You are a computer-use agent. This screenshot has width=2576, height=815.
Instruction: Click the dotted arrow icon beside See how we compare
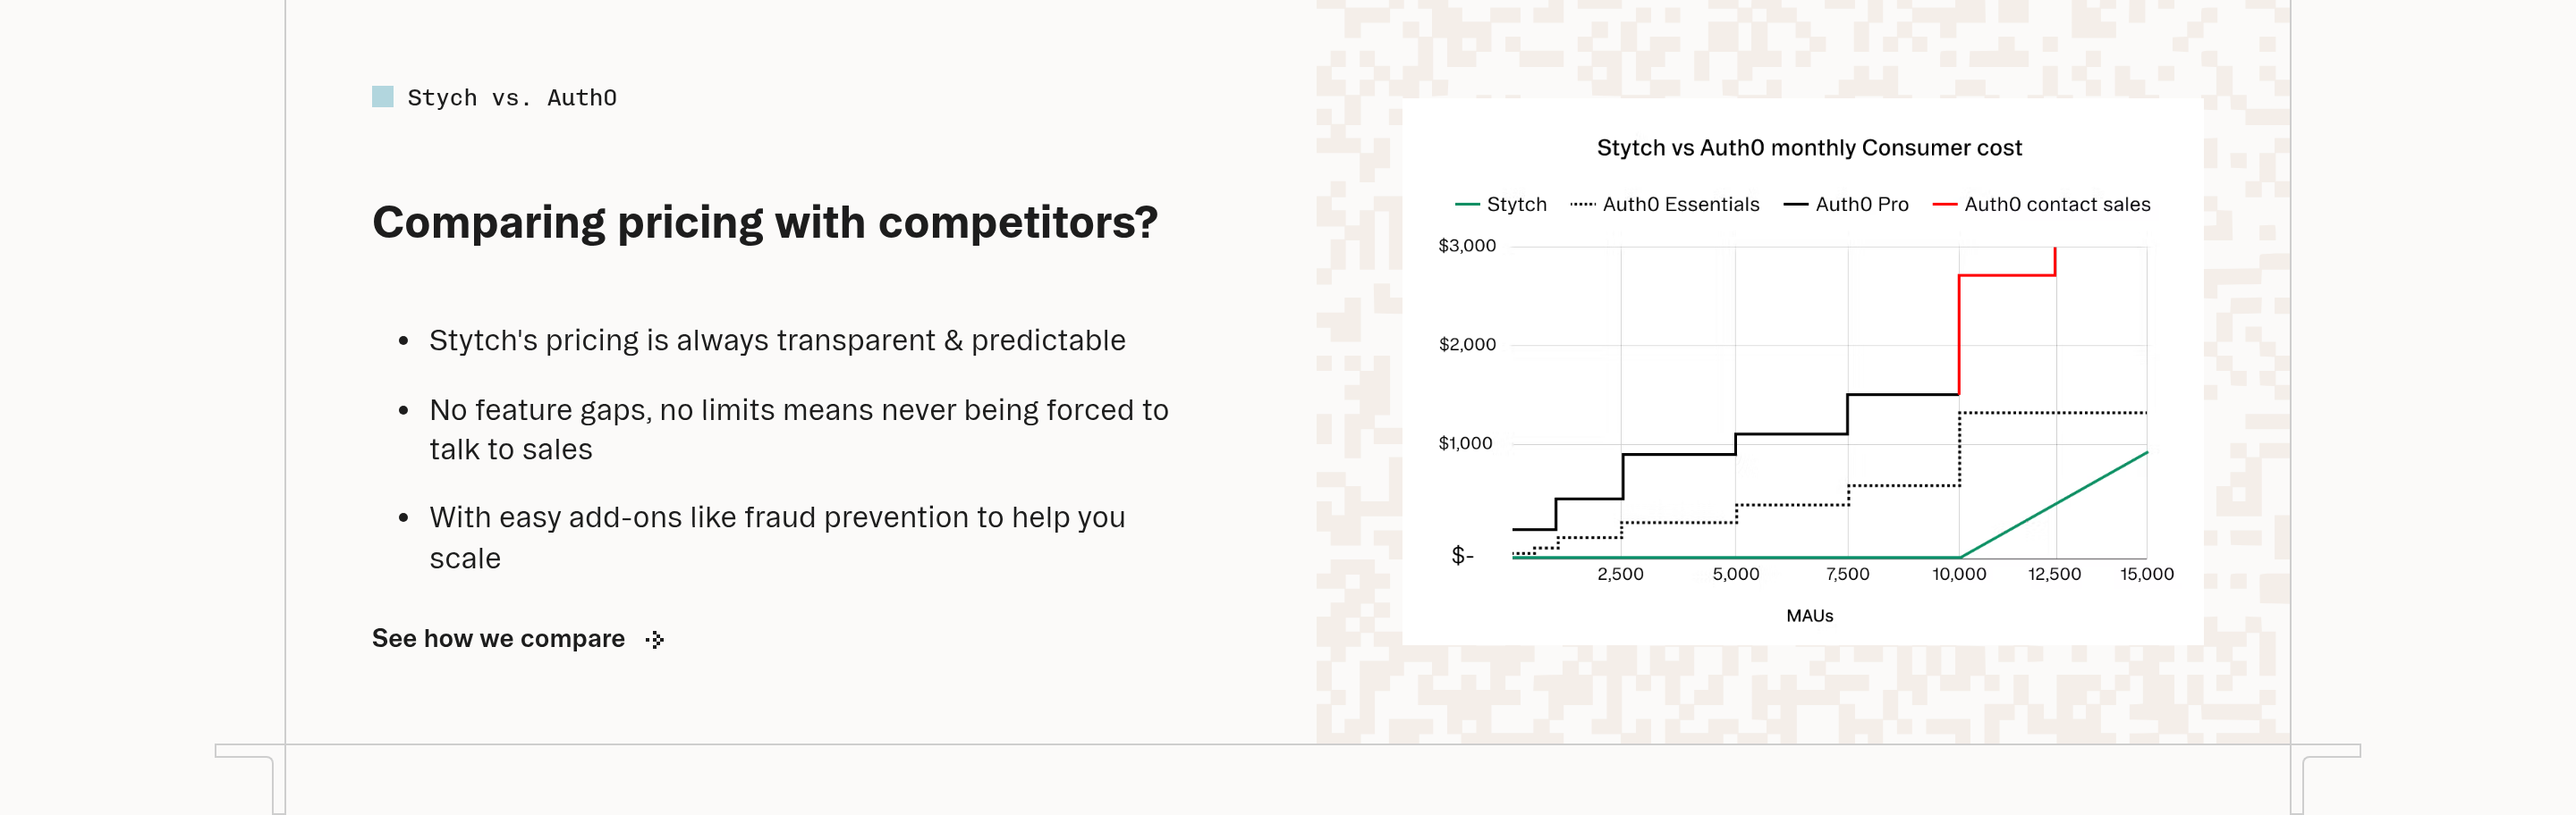pos(655,639)
